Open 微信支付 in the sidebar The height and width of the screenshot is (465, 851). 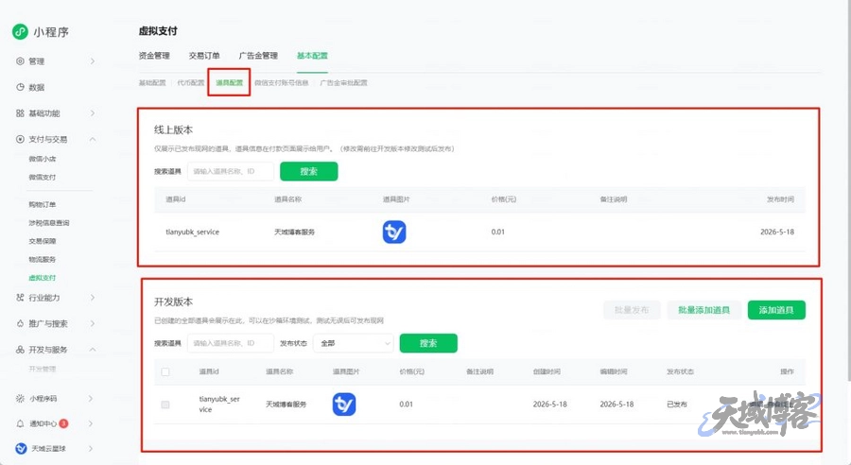point(43,177)
